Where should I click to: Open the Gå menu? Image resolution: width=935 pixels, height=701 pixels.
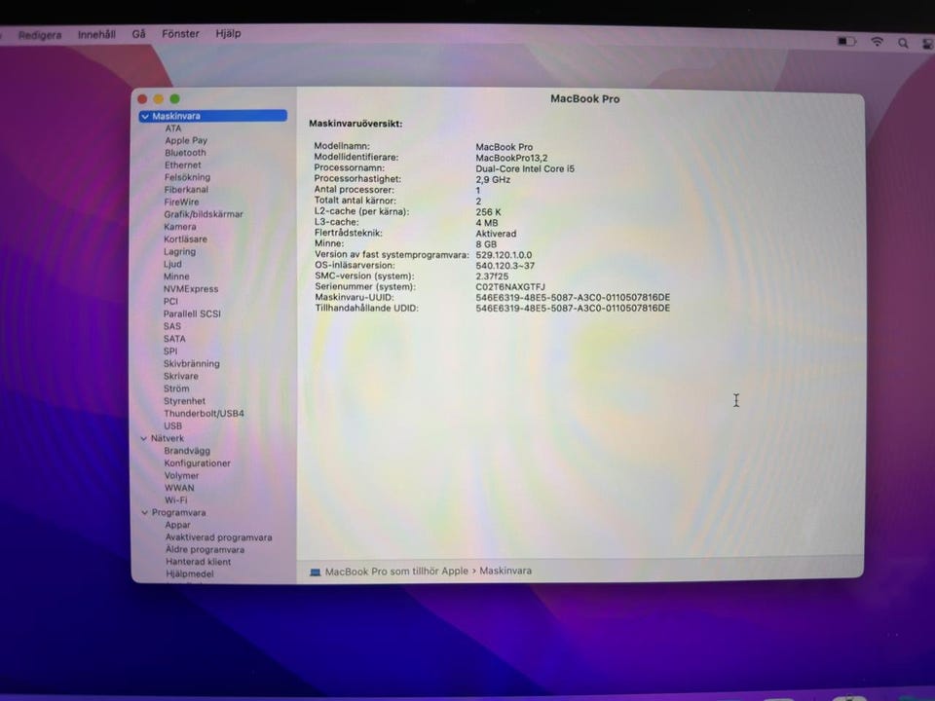click(139, 34)
